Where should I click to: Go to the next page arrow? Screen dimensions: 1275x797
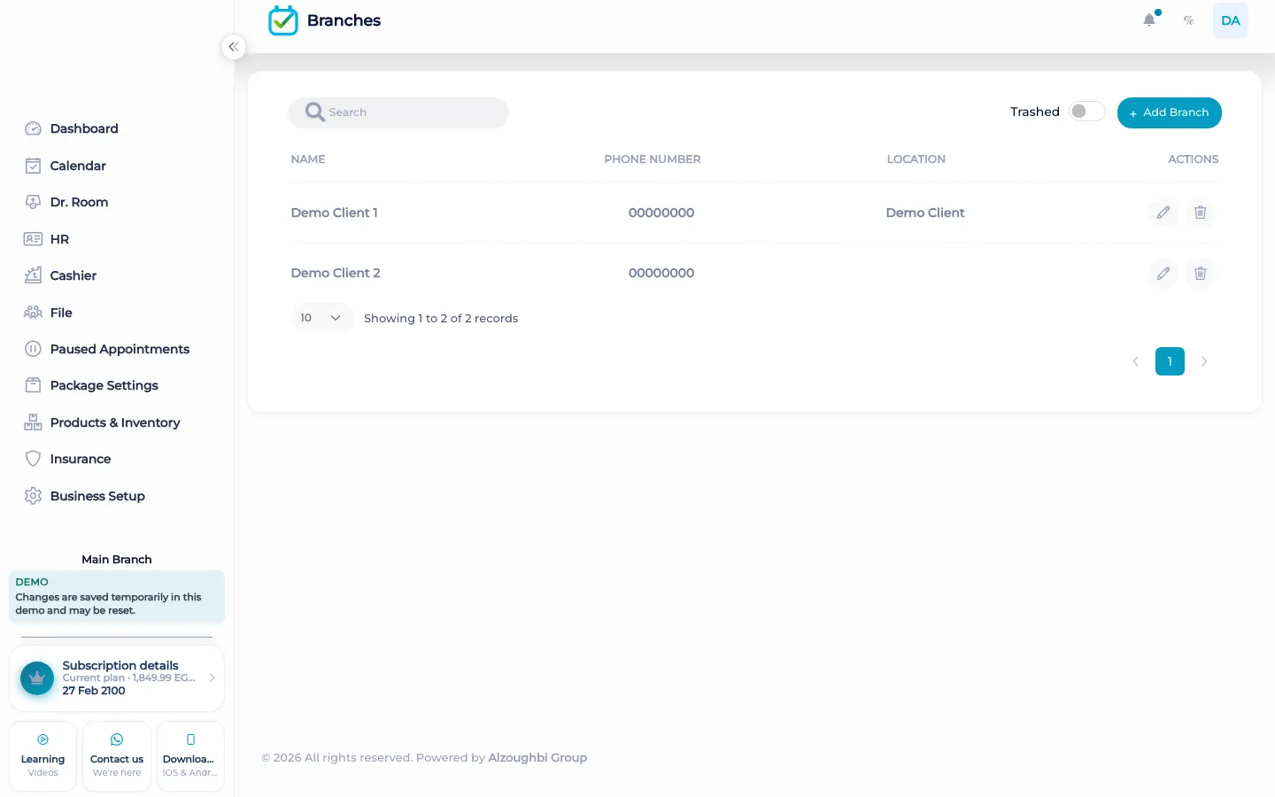pyautogui.click(x=1204, y=361)
